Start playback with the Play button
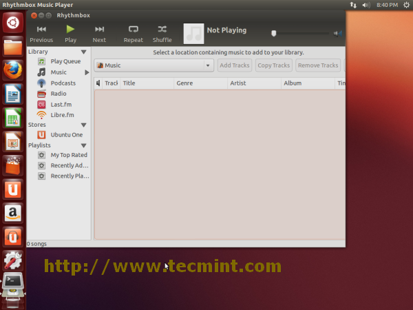Image resolution: width=413 pixels, height=310 pixels. click(70, 34)
